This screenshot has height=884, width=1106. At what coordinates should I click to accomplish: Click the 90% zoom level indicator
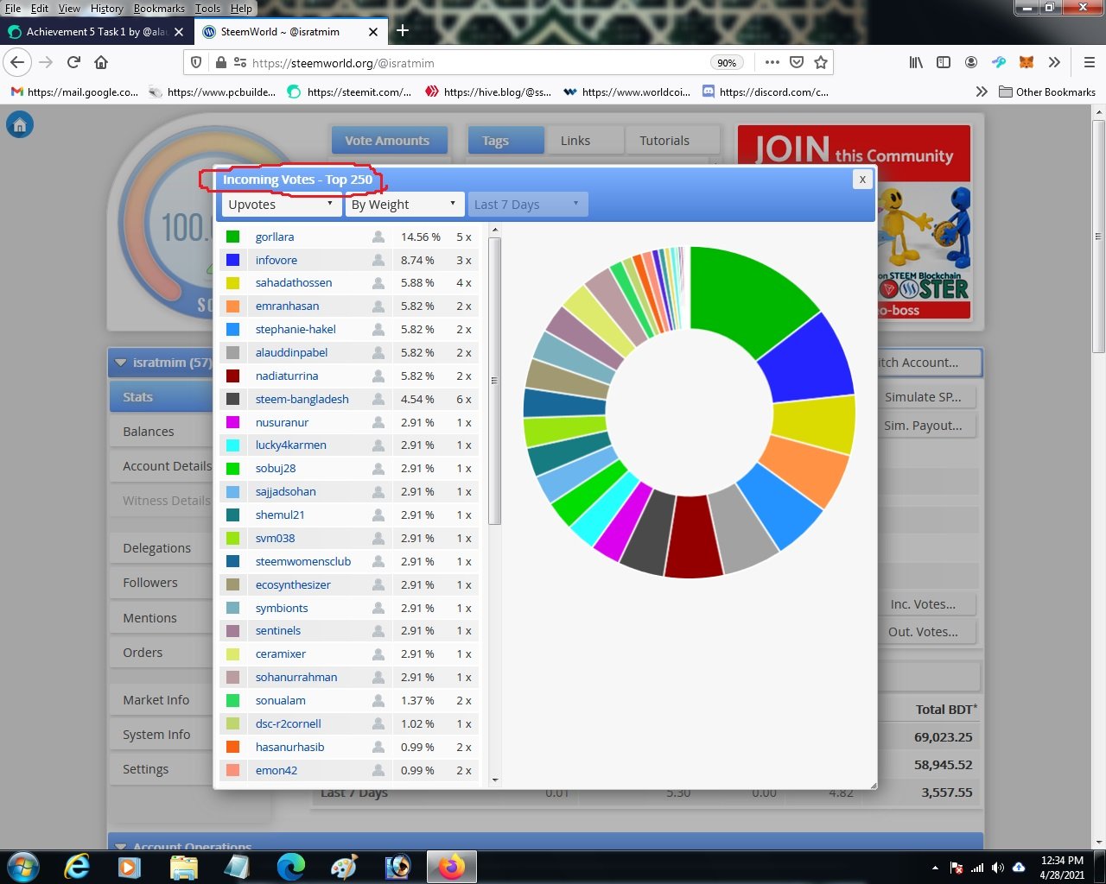tap(727, 62)
